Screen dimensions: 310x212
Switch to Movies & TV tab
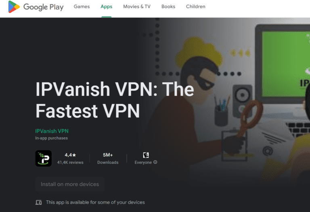(x=137, y=6)
